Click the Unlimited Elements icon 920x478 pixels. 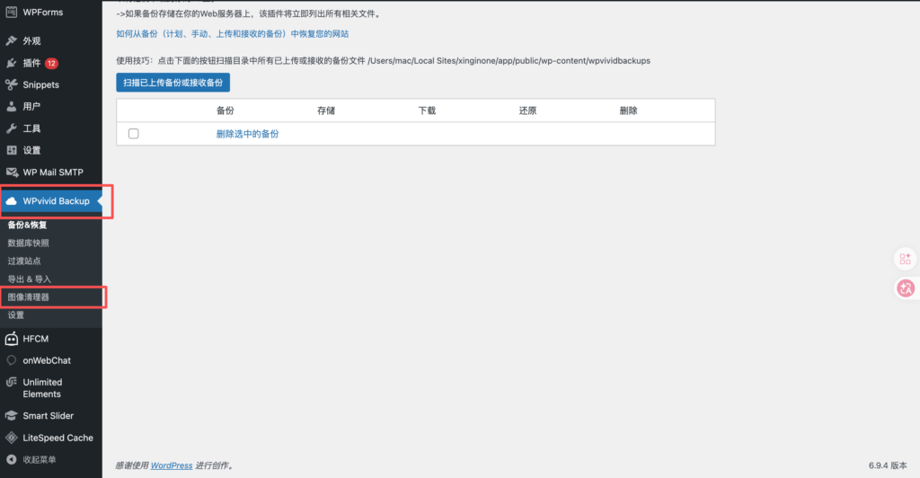tap(11, 382)
